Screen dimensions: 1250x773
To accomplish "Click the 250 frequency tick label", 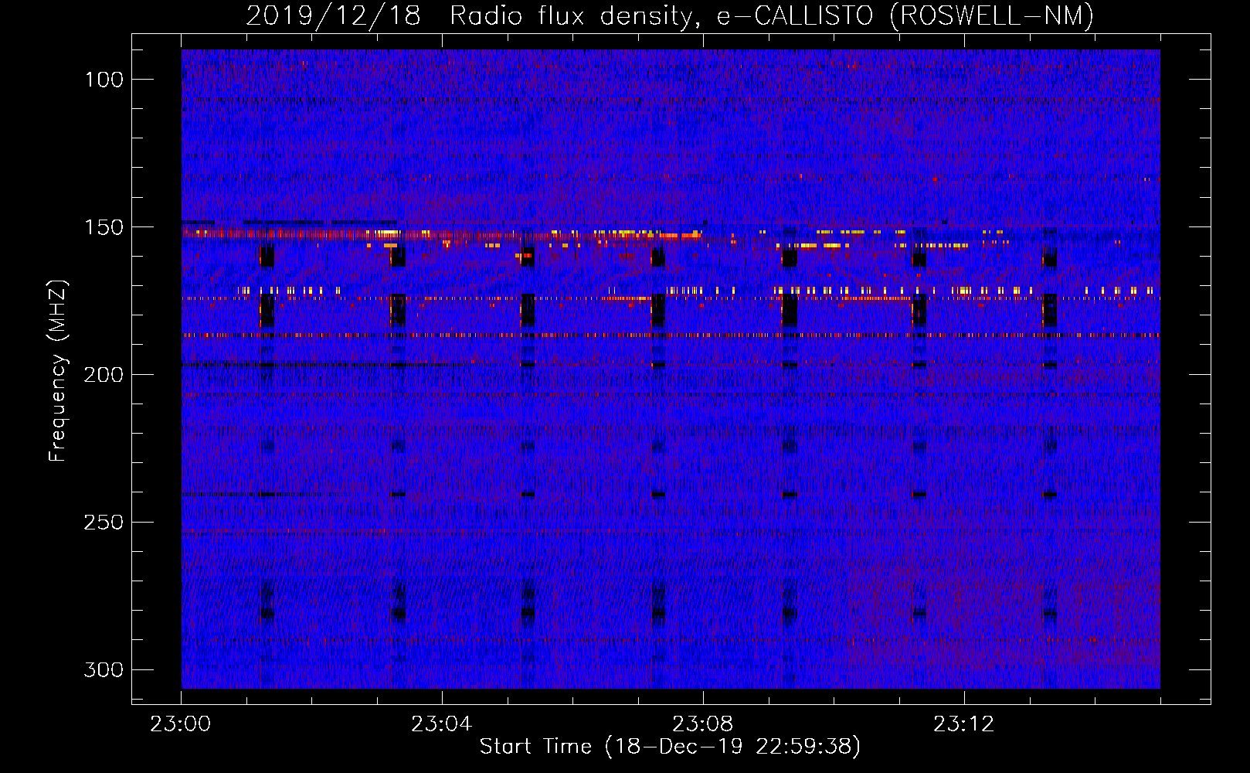I will click(104, 522).
